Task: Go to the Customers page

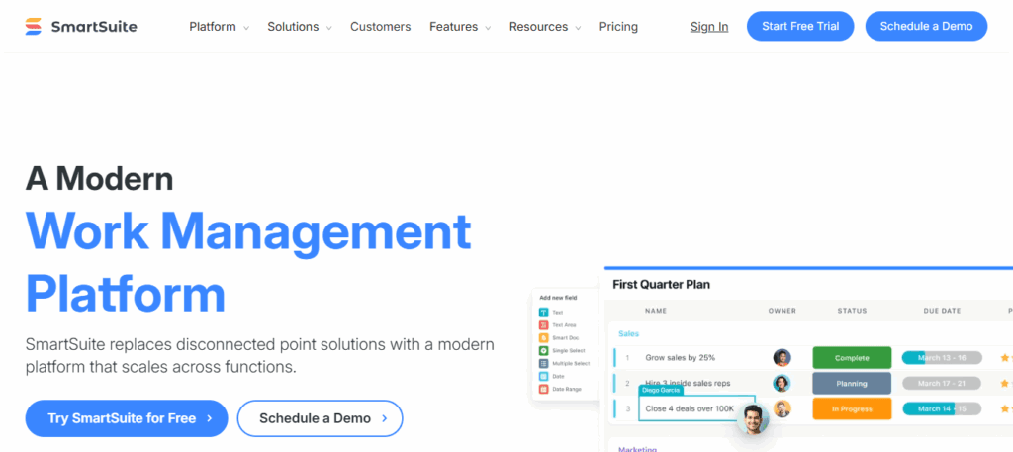Action: click(381, 27)
